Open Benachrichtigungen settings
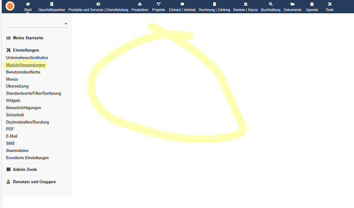This screenshot has height=208, width=354. (x=24, y=108)
